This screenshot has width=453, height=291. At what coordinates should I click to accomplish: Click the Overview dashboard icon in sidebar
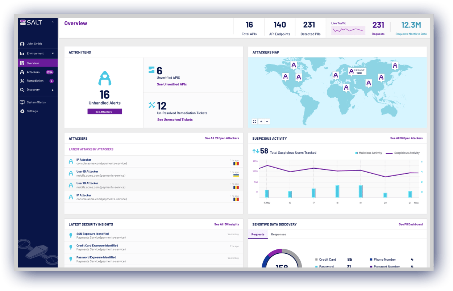tap(22, 63)
